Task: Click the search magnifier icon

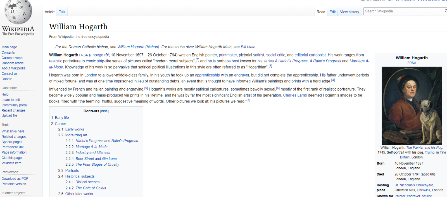Action: 445,11
